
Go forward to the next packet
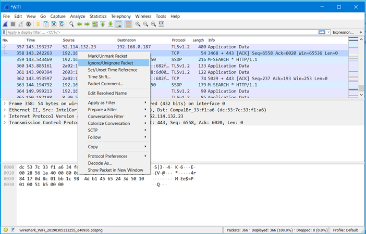tap(87, 24)
